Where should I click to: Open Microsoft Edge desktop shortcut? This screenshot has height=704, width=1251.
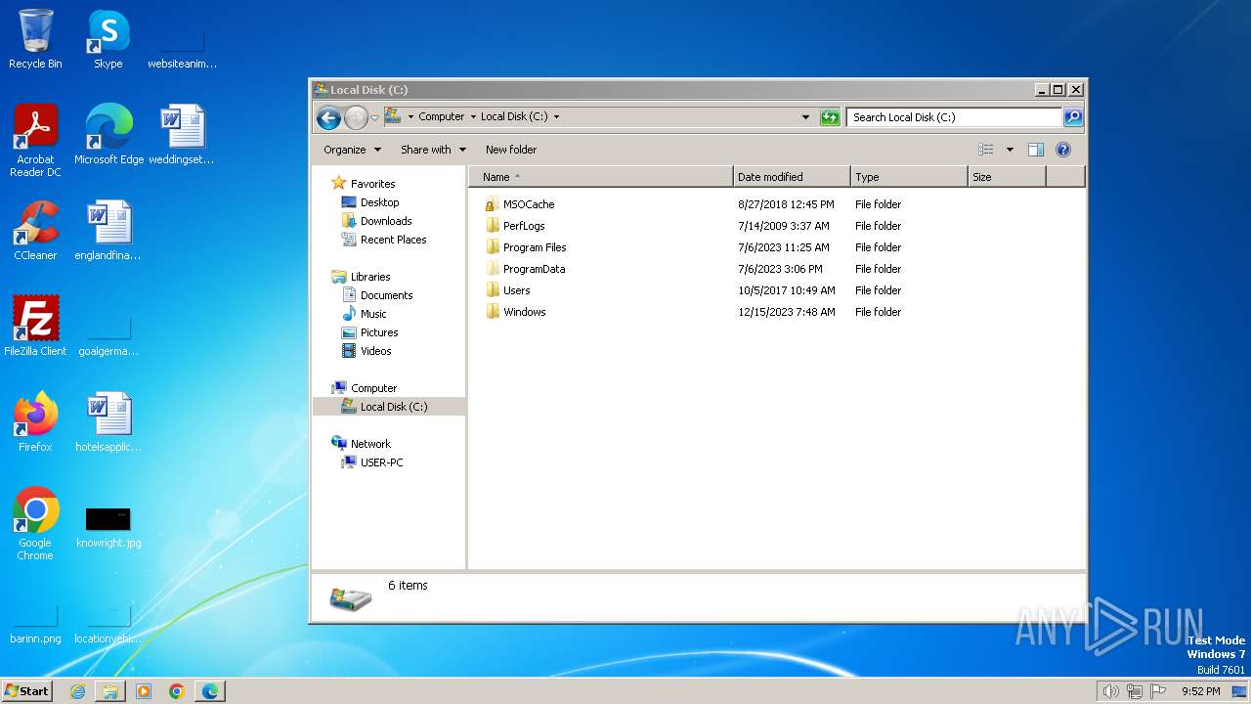click(108, 135)
